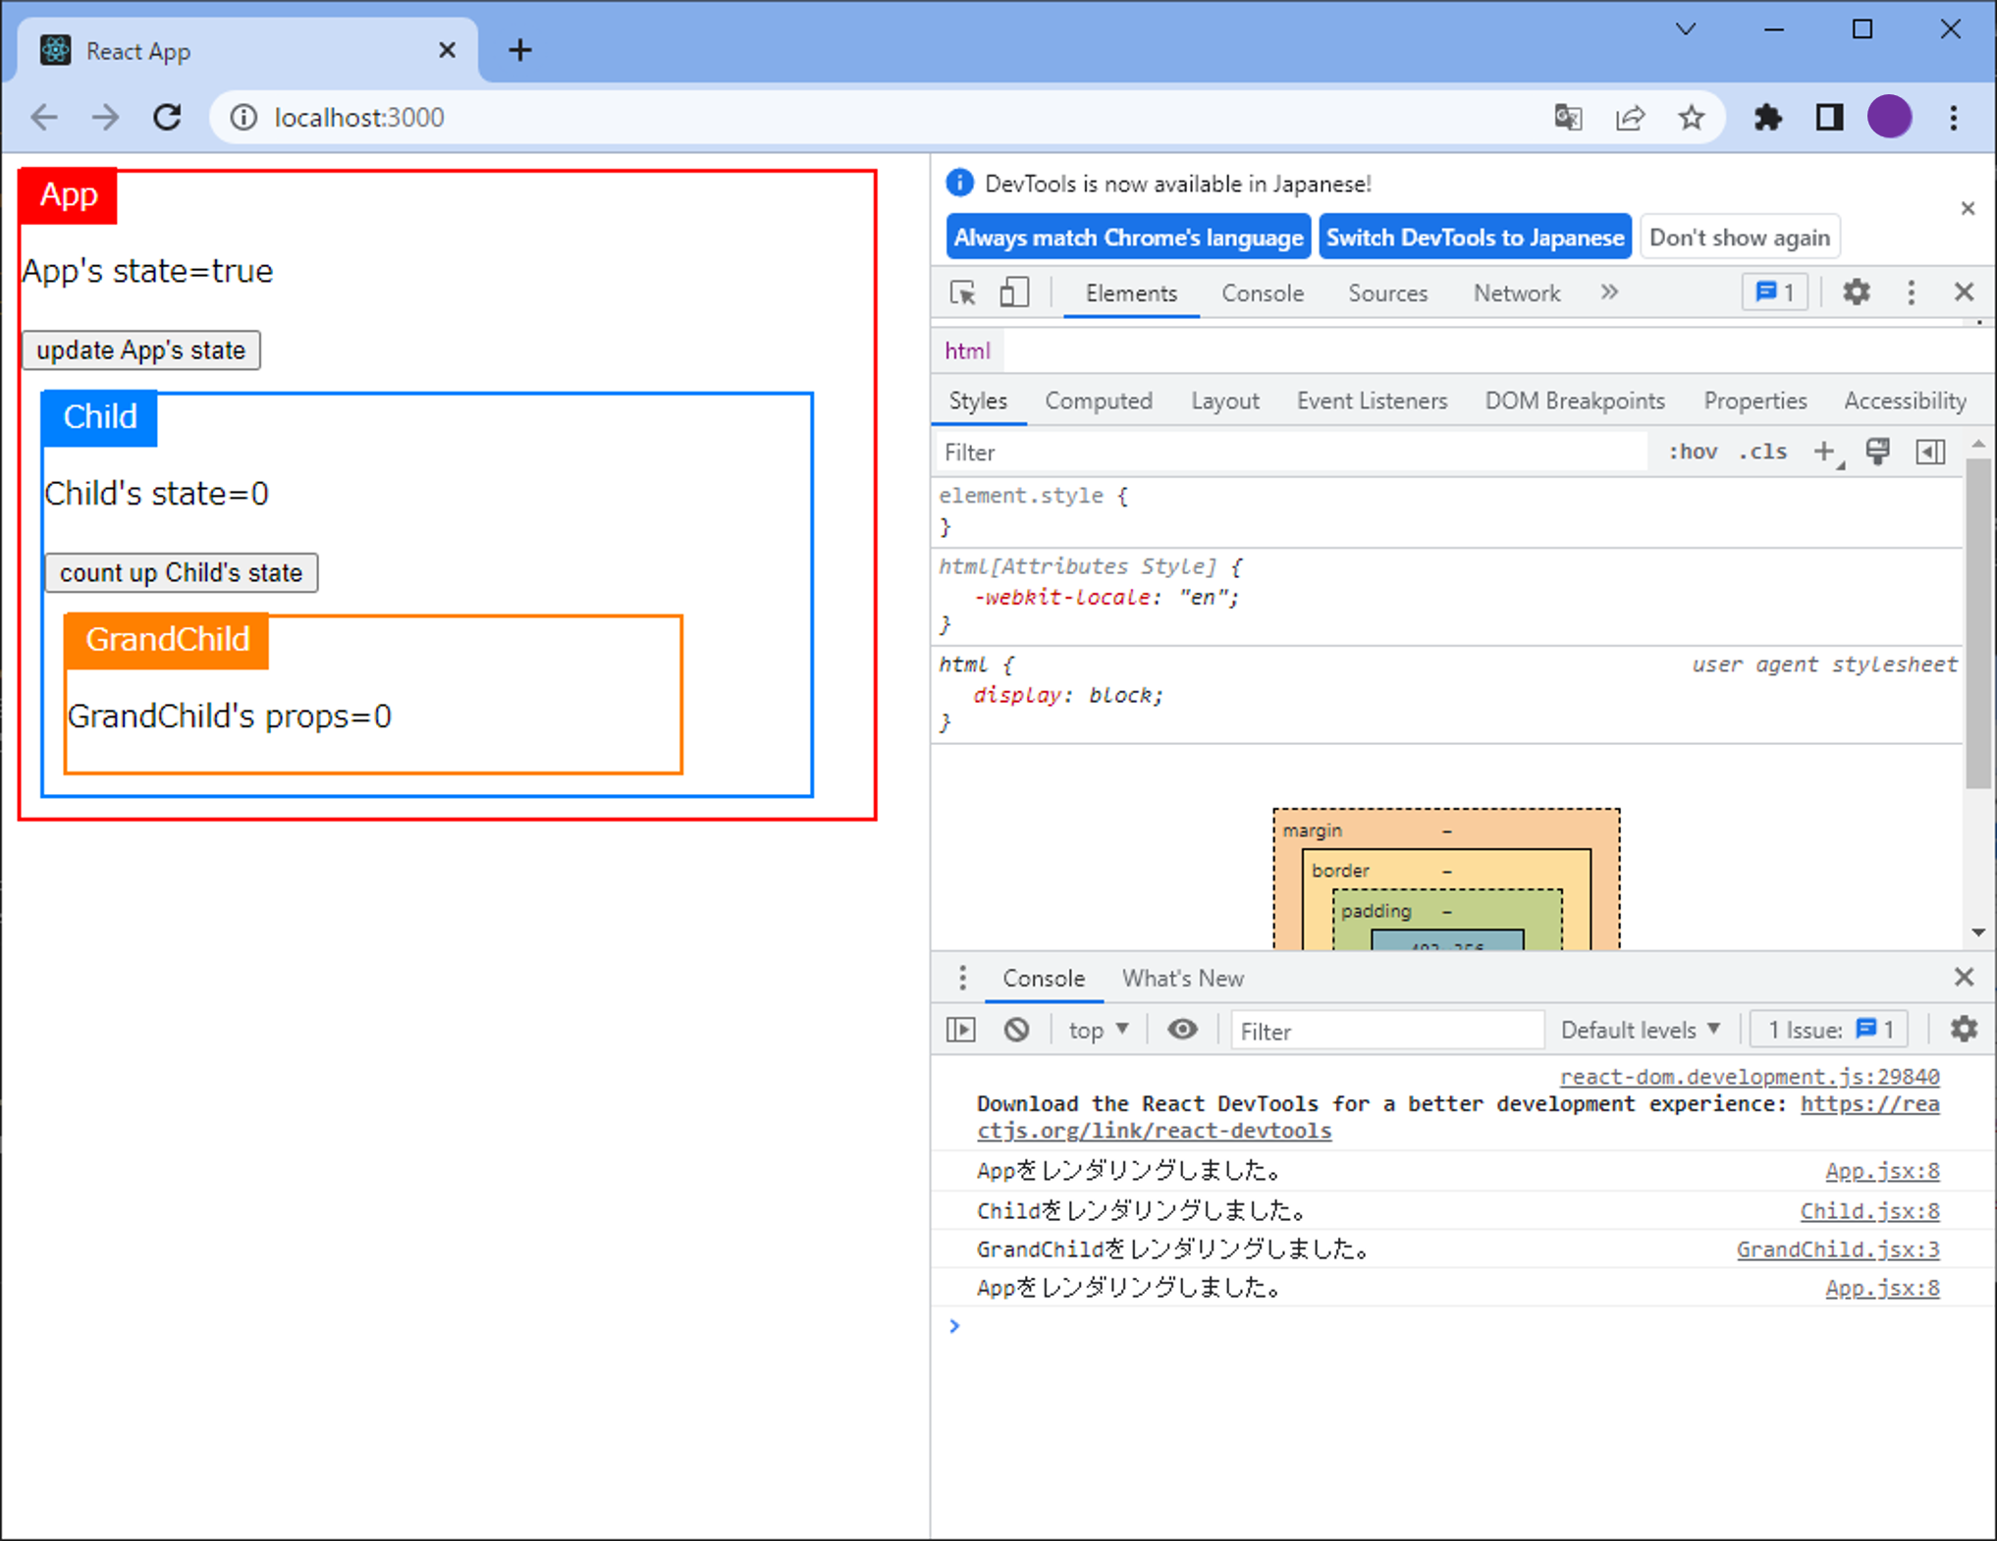This screenshot has height=1541, width=1997.
Task: Open DevTools customize three-dot menu
Action: pyautogui.click(x=1911, y=292)
